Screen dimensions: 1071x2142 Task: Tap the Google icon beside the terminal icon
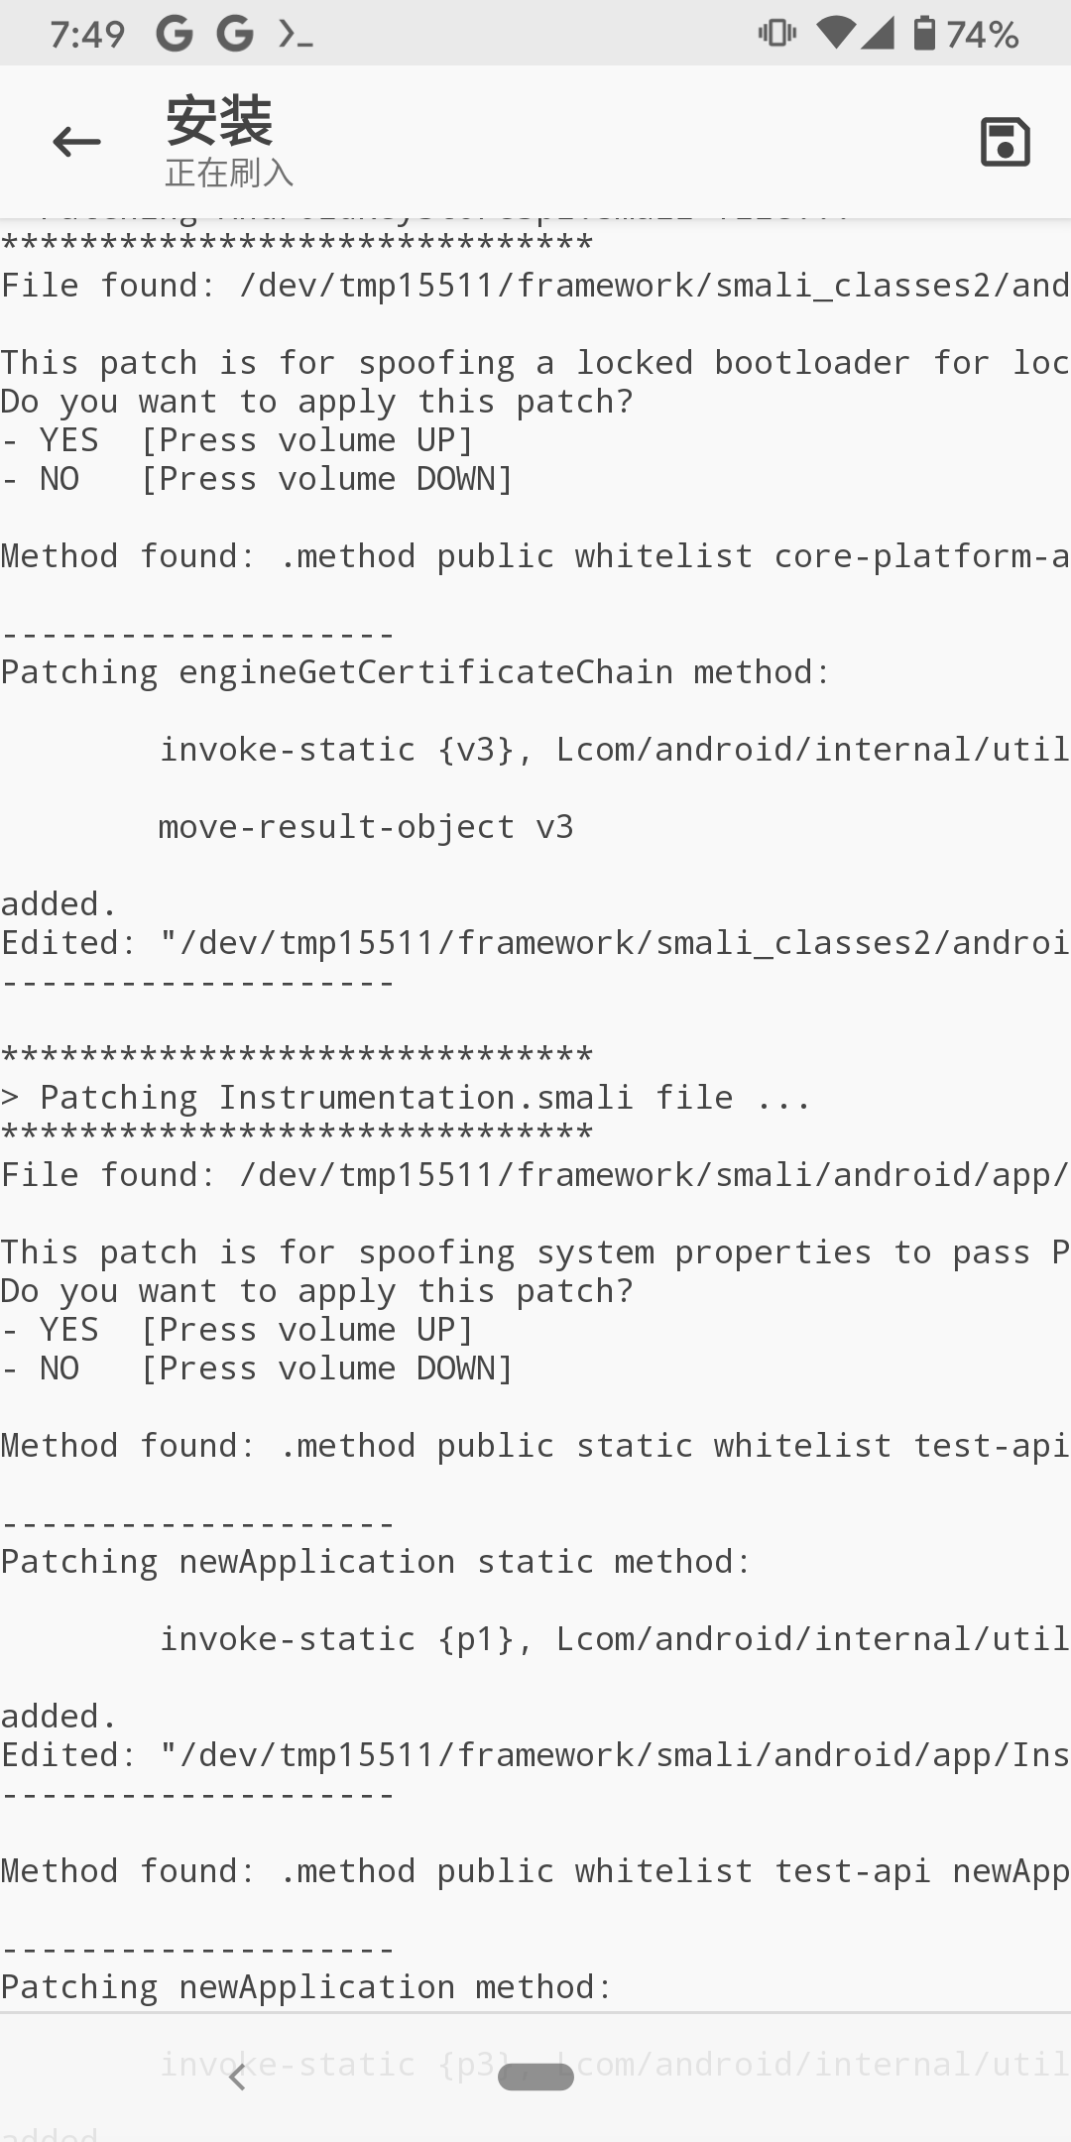[x=235, y=35]
